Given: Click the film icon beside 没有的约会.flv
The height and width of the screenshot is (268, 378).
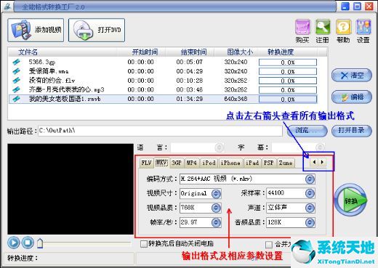Looking at the screenshot, I should point(16,81).
